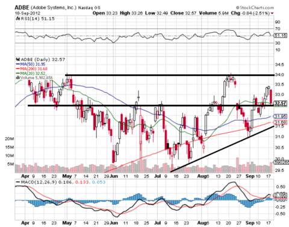This screenshot has height=227, width=289.
Task: Click the 'Chg -0.84 (-2.51%)' text
Action: click(250, 13)
